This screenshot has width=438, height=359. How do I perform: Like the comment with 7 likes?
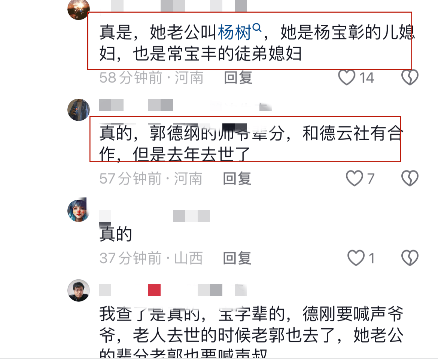point(354,178)
